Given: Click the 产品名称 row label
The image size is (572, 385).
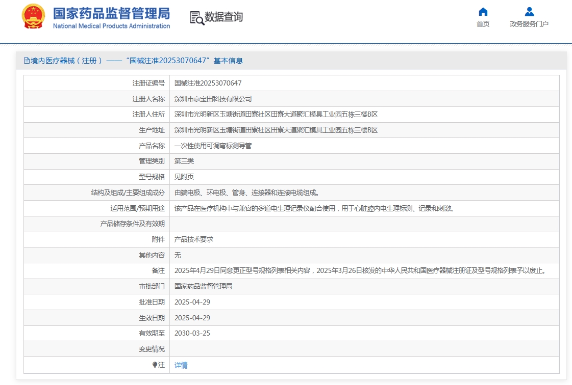Looking at the screenshot, I should pos(152,146).
